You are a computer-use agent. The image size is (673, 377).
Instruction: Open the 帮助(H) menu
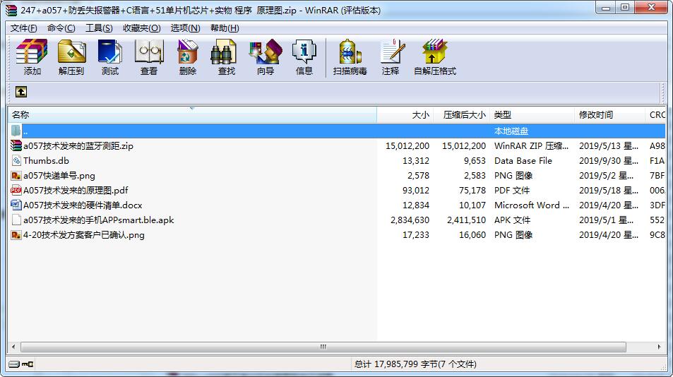click(225, 28)
